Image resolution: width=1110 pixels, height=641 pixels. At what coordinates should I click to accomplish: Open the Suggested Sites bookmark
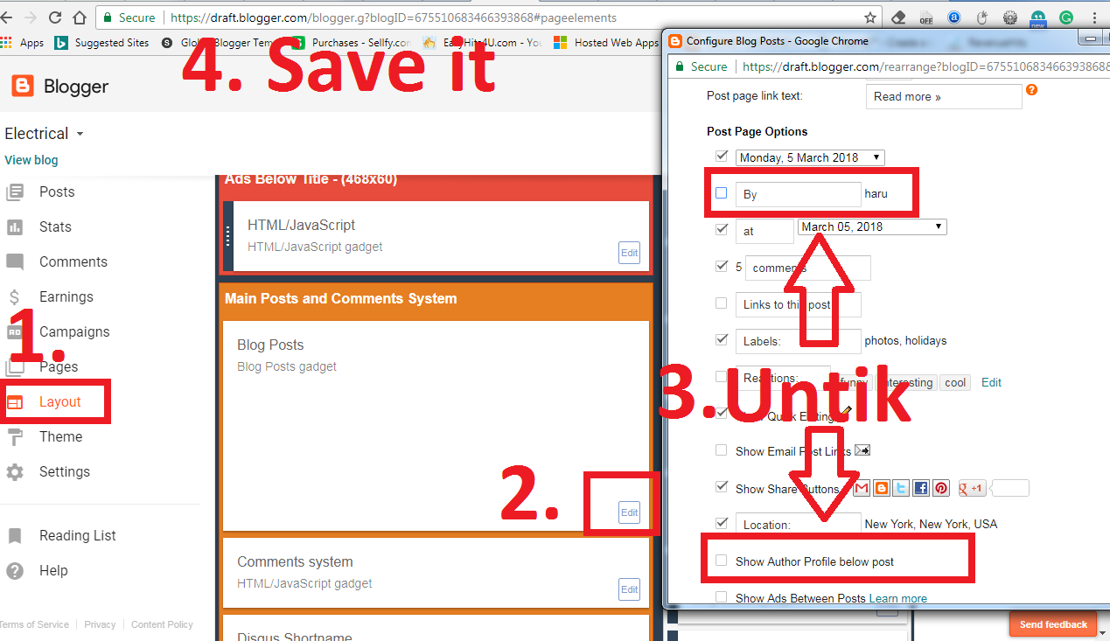pyautogui.click(x=102, y=43)
